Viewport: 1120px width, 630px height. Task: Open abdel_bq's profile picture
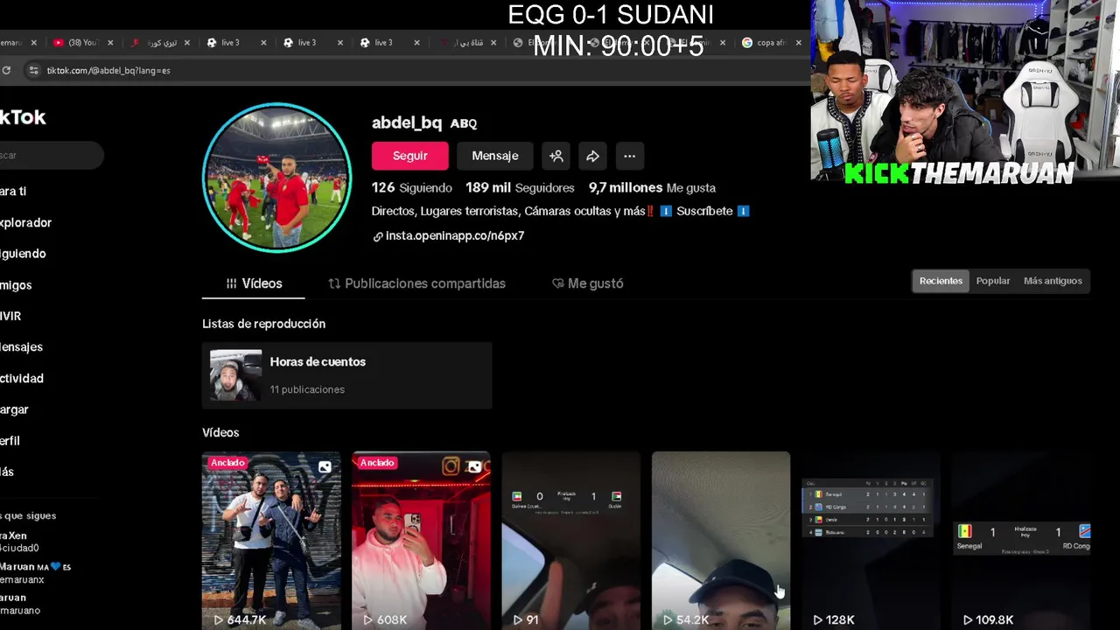click(x=276, y=178)
